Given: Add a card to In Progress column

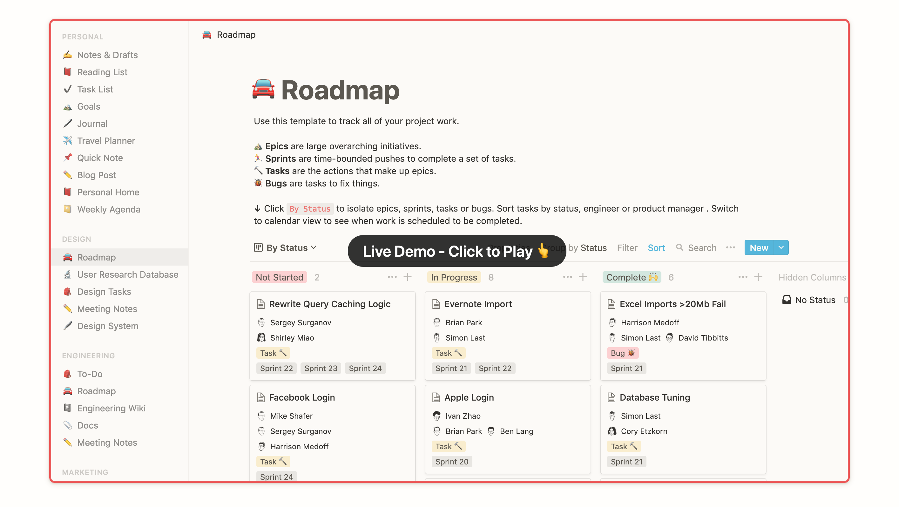Looking at the screenshot, I should click(x=583, y=277).
